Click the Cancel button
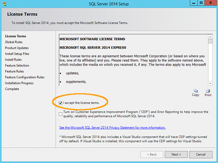The width and height of the screenshot is (218, 163). 201,154
